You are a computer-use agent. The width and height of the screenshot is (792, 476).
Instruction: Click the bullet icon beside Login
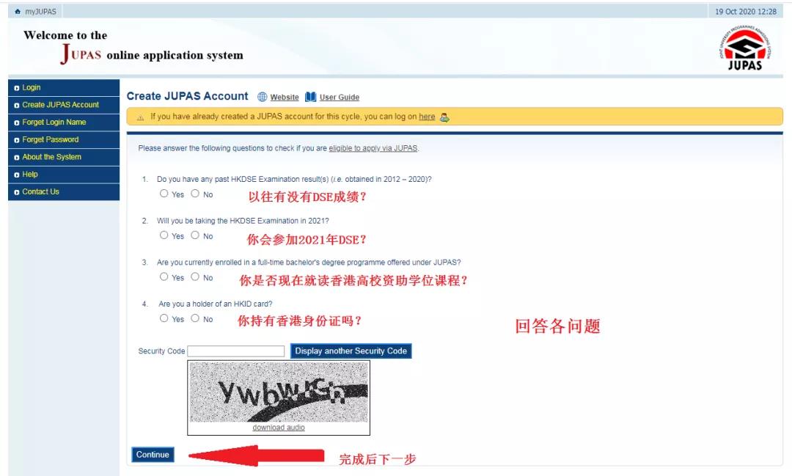coord(17,88)
